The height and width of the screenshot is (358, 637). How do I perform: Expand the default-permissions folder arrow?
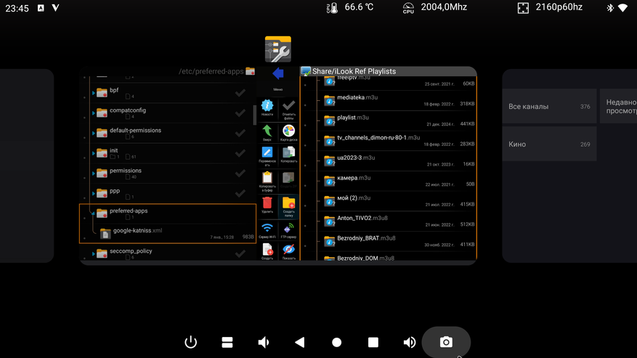[94, 134]
